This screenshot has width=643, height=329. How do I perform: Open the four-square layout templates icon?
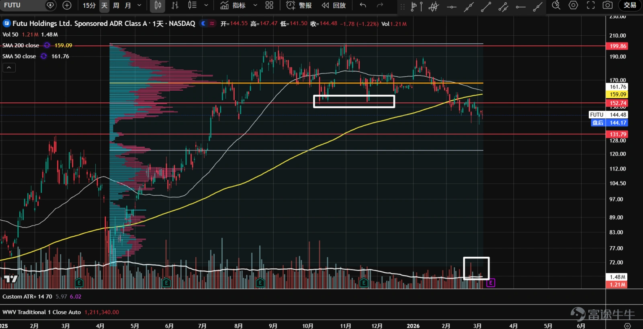[269, 5]
